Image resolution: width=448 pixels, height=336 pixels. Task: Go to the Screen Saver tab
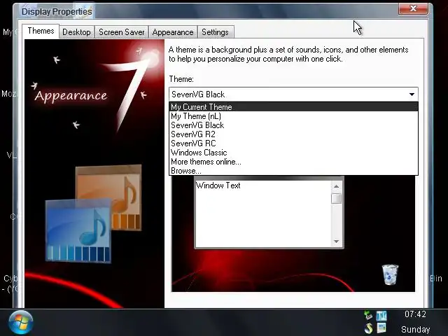click(121, 32)
